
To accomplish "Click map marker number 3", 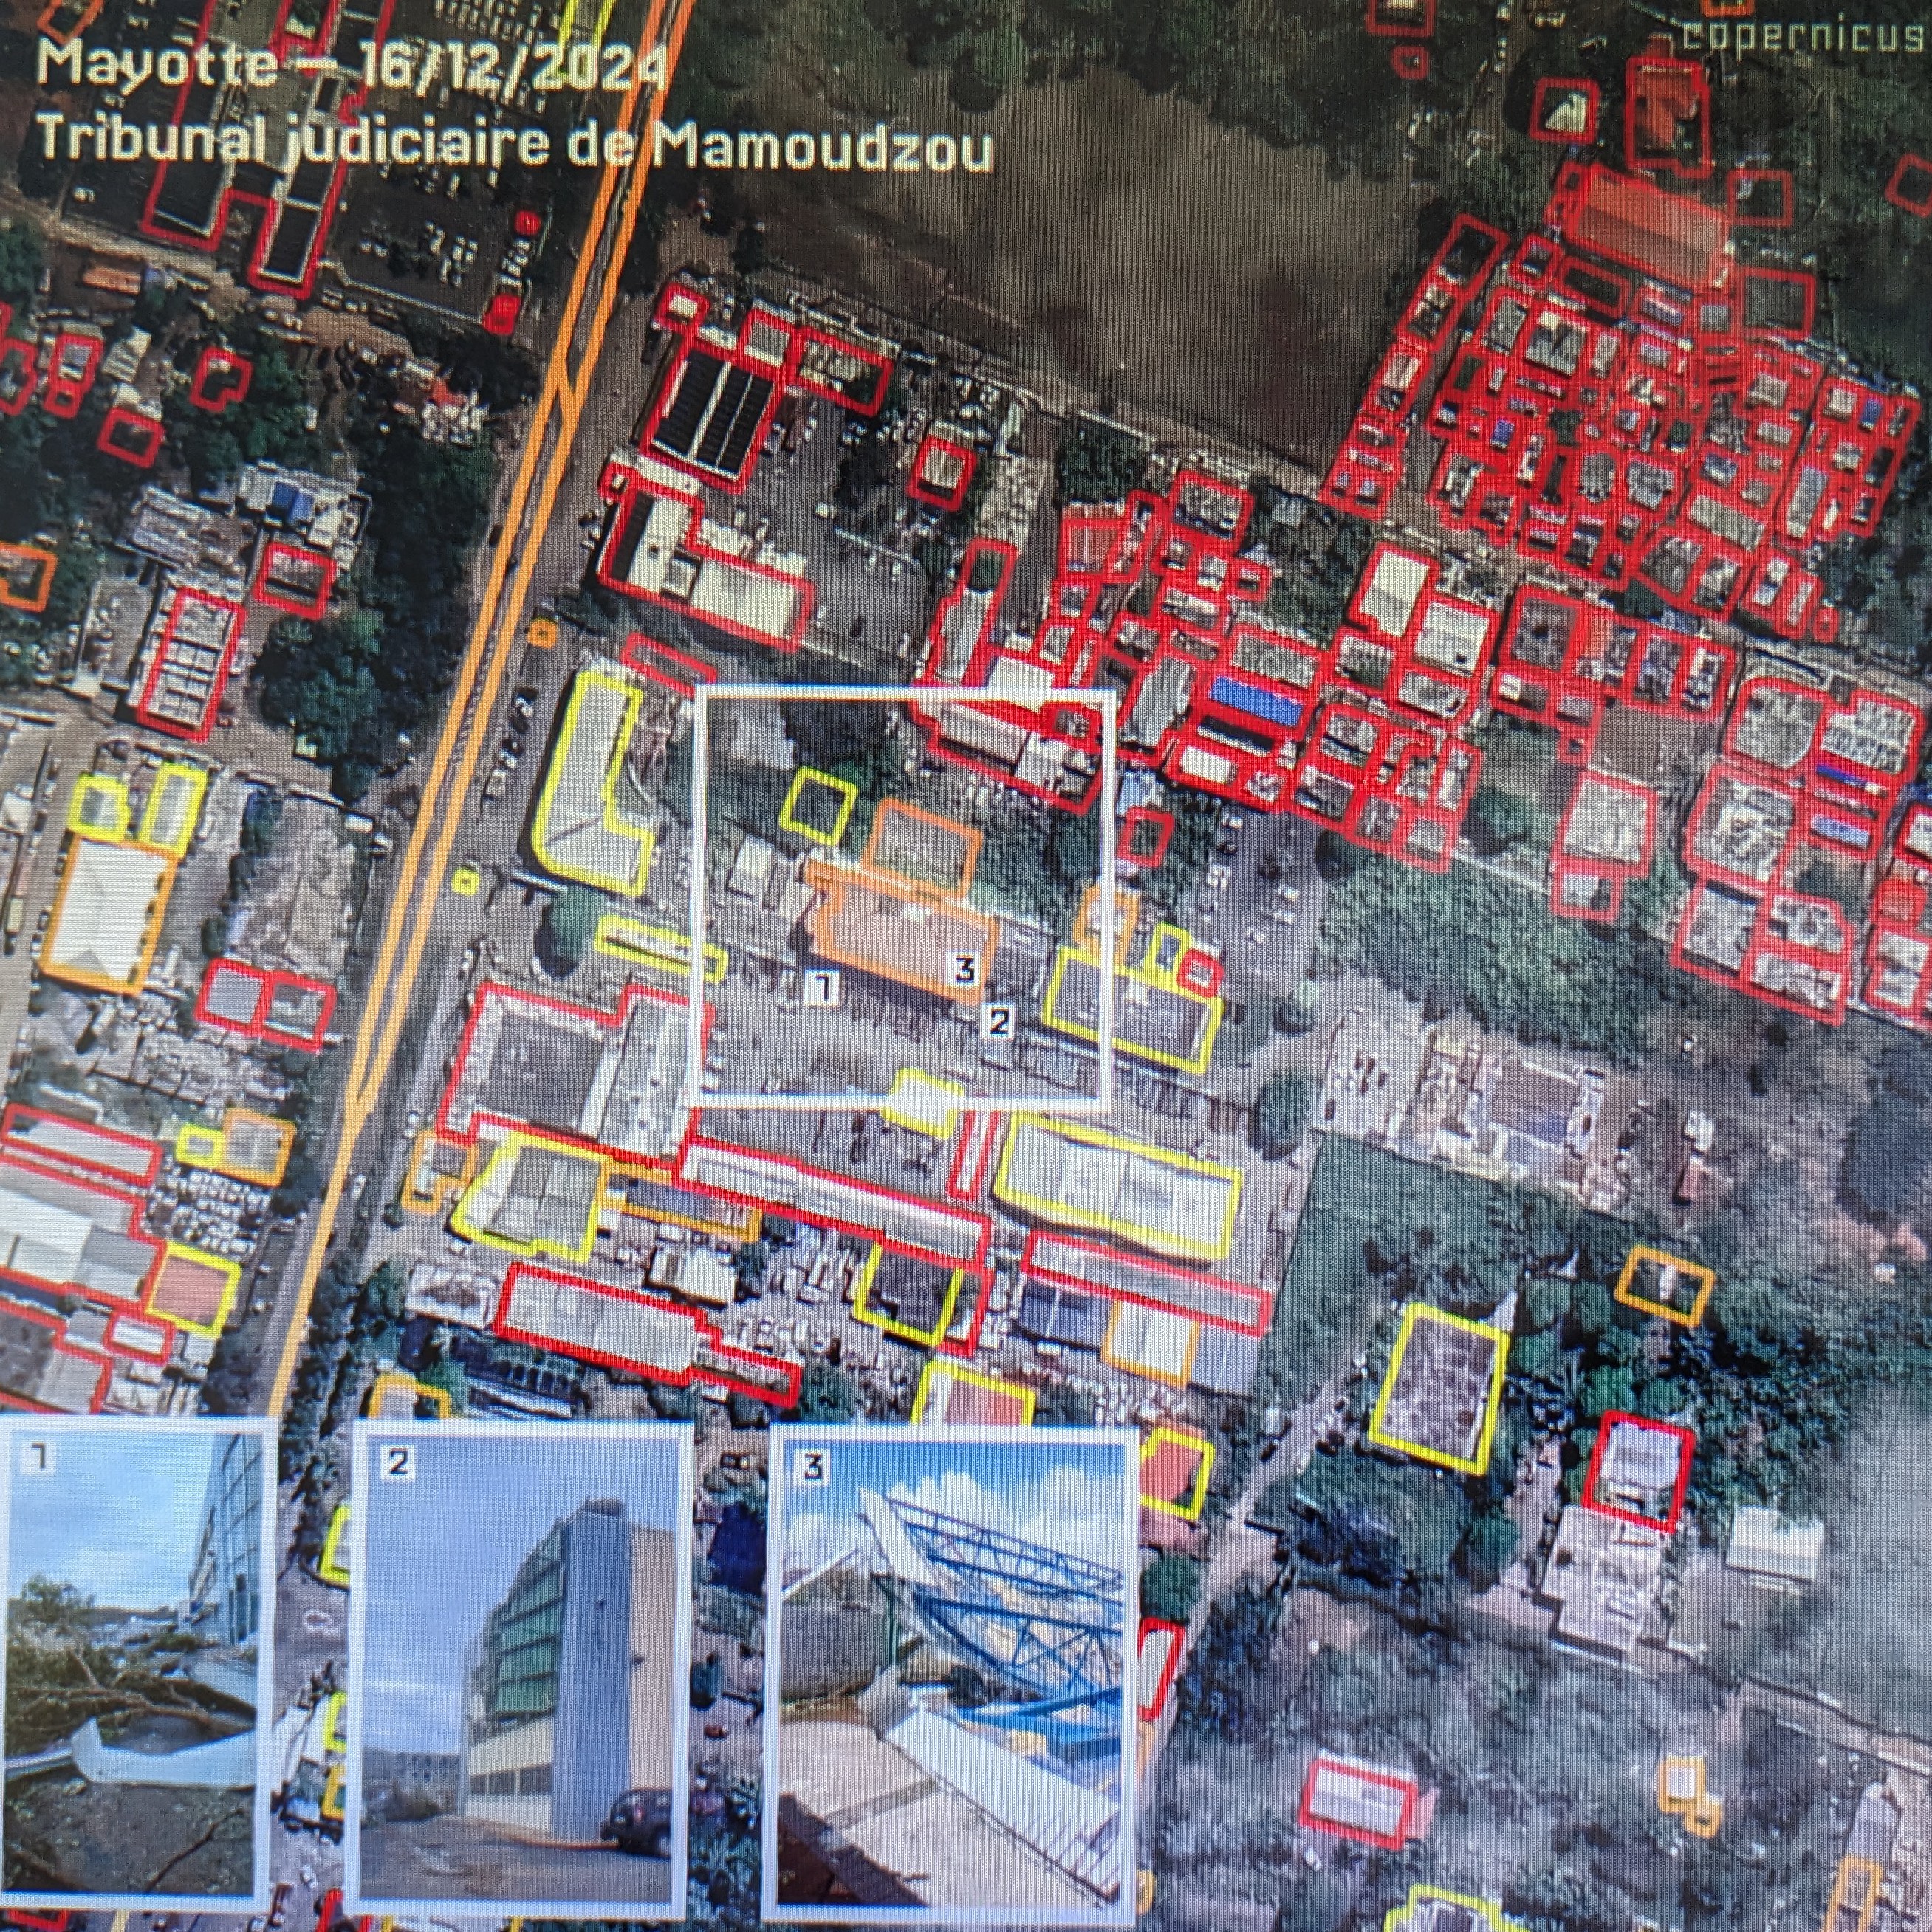I will [964, 968].
